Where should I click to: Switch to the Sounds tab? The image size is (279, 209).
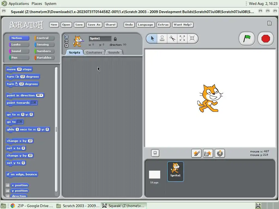[114, 53]
